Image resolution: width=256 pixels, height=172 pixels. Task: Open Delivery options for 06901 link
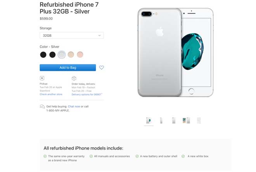(x=87, y=95)
